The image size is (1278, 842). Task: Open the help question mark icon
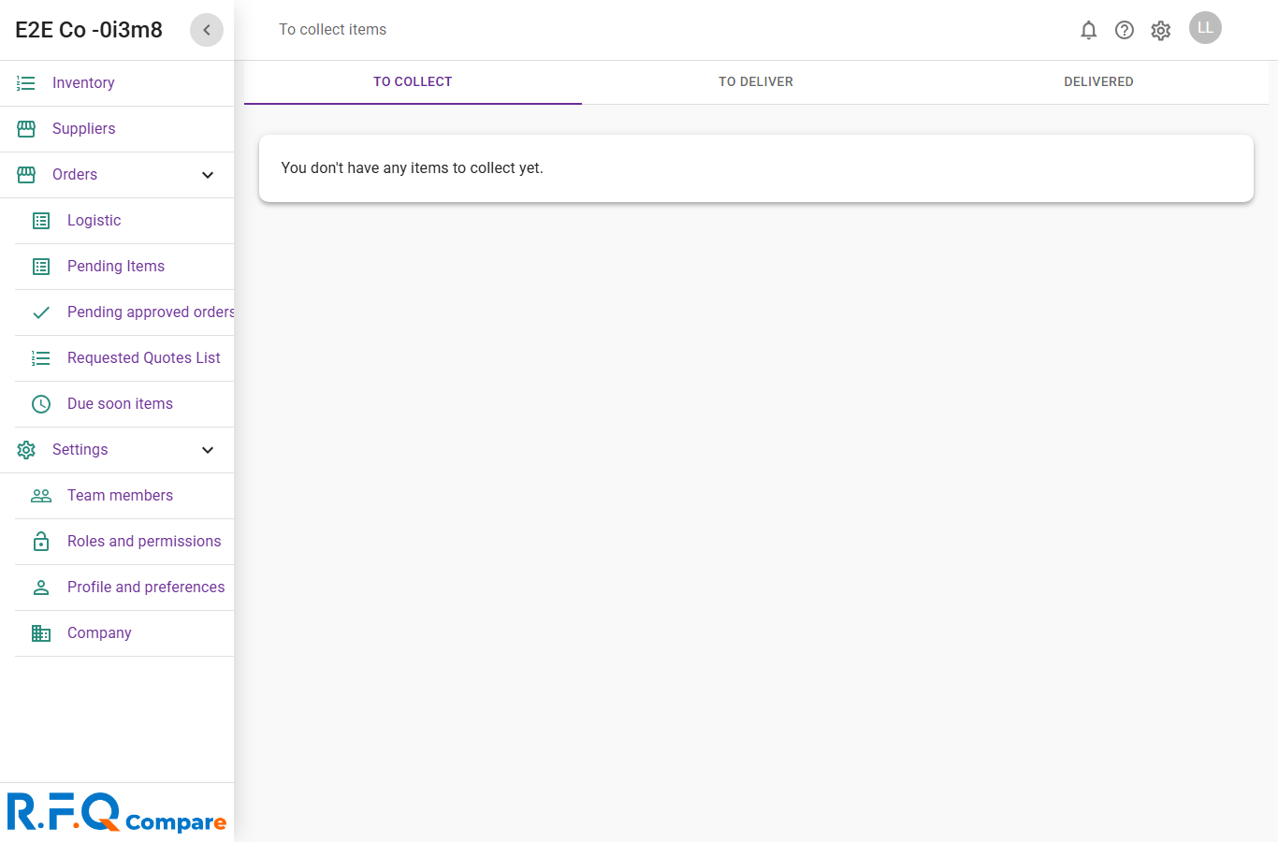1125,30
